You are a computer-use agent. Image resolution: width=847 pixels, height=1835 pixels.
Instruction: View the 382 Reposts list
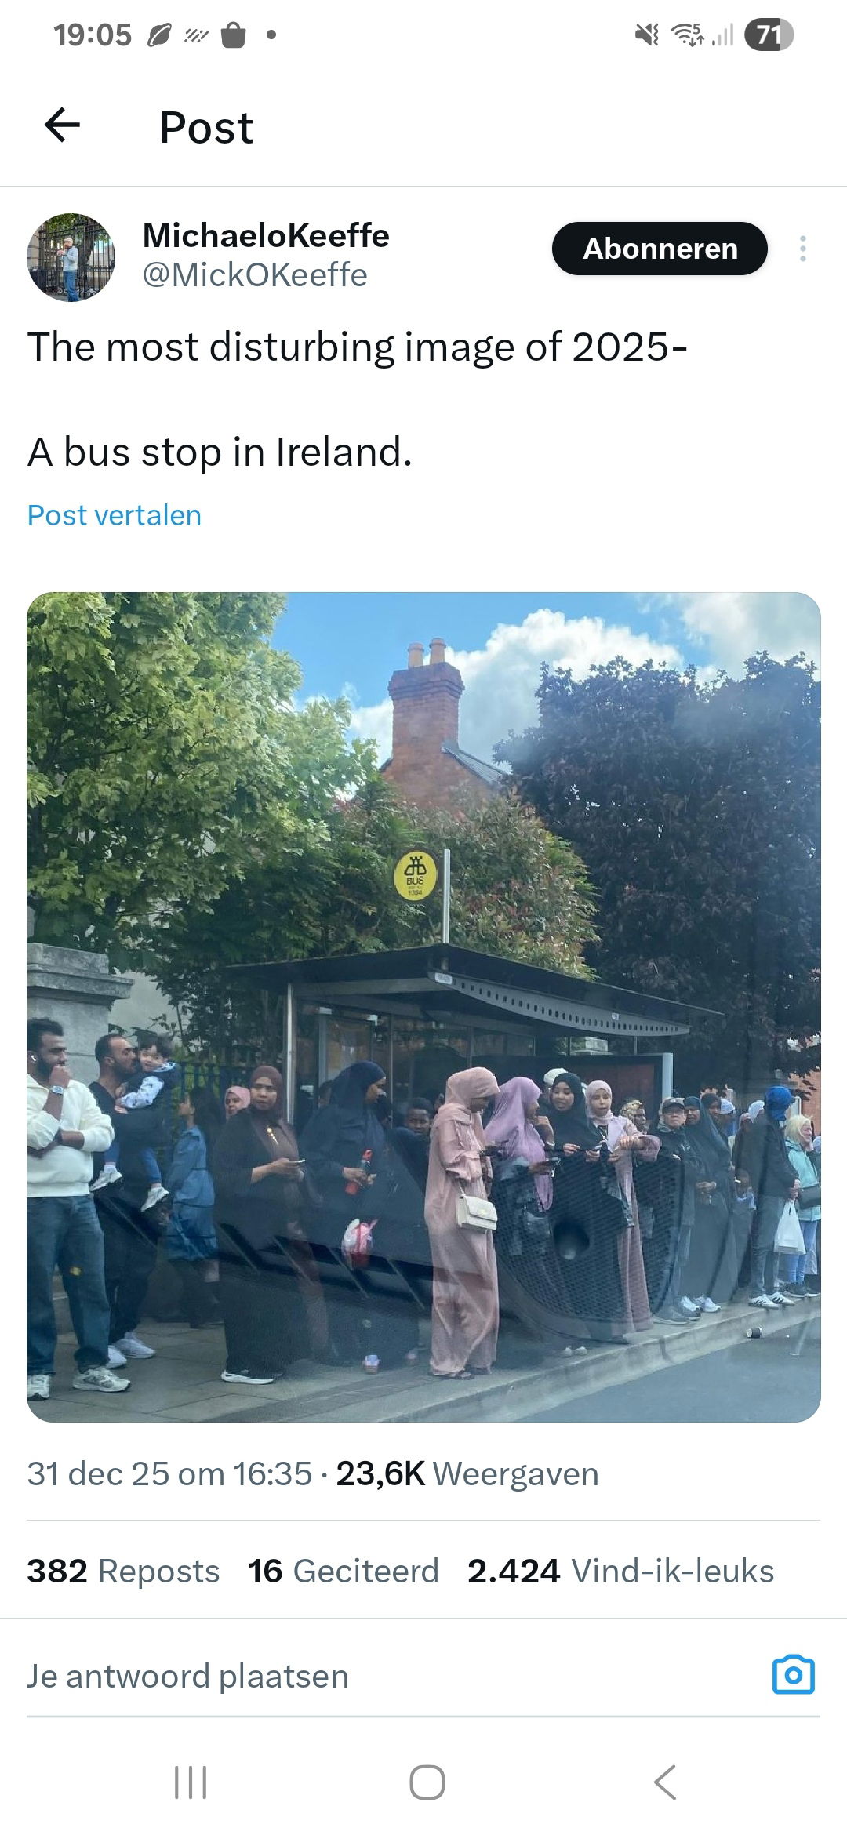pyautogui.click(x=123, y=1571)
